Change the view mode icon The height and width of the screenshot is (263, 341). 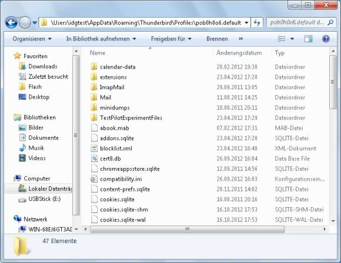tap(282, 39)
